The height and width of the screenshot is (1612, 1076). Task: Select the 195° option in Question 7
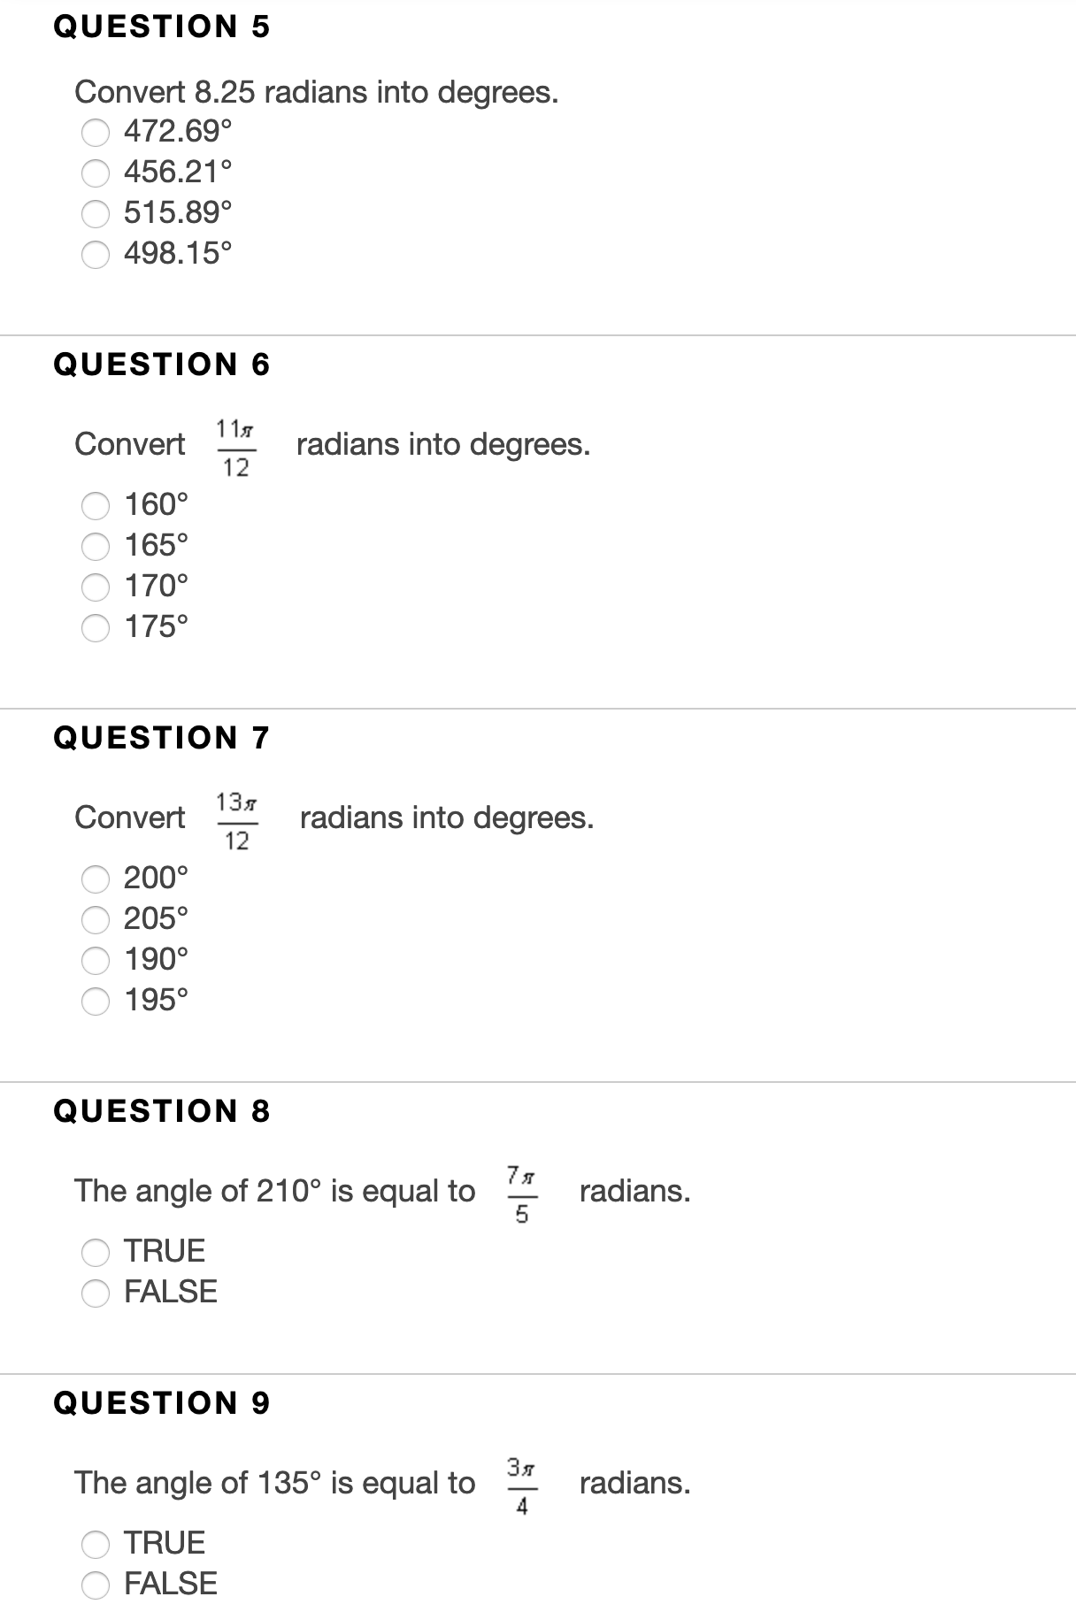[96, 1001]
